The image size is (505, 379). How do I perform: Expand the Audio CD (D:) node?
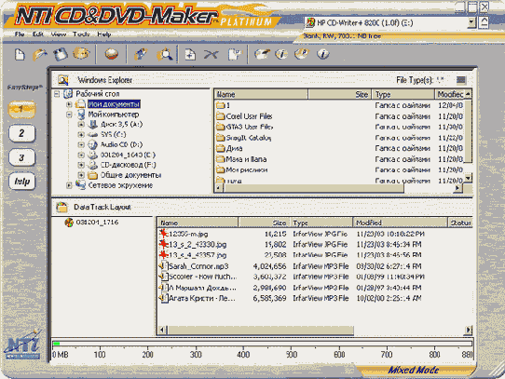[x=81, y=144]
